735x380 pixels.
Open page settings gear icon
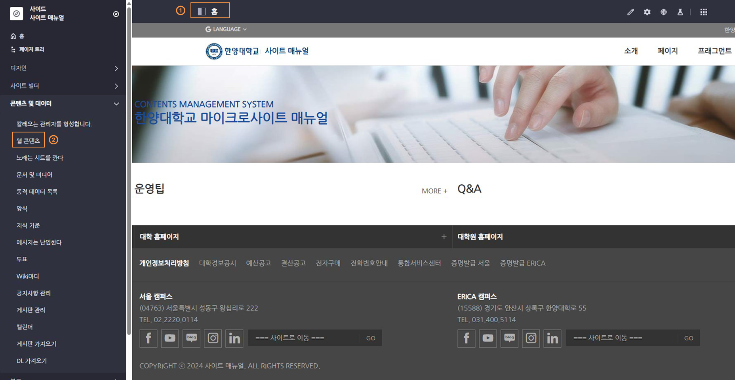pyautogui.click(x=647, y=12)
